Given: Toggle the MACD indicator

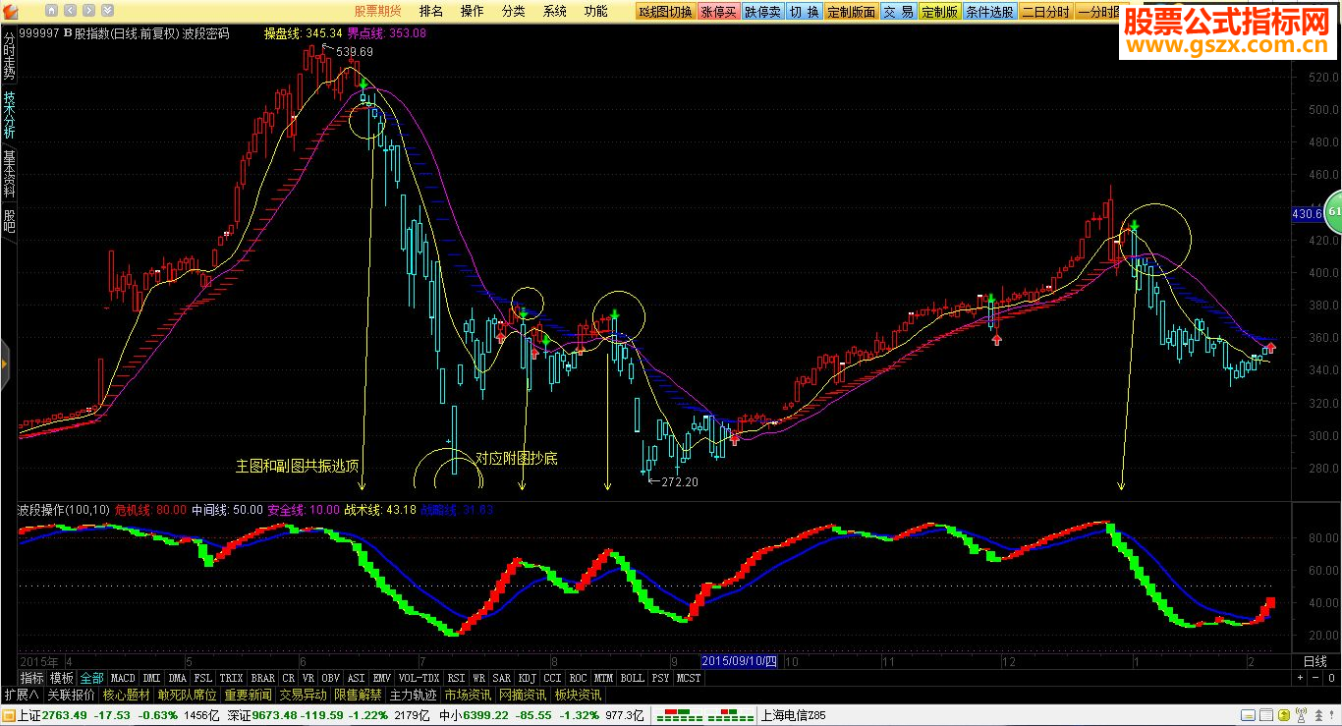Looking at the screenshot, I should [123, 678].
